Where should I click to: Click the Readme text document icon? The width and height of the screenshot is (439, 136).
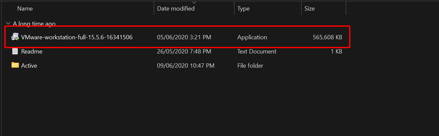coord(15,51)
